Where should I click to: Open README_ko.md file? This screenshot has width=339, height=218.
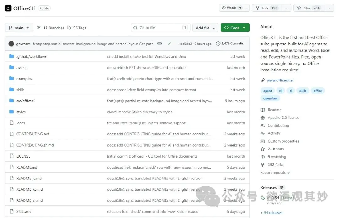(x=30, y=189)
